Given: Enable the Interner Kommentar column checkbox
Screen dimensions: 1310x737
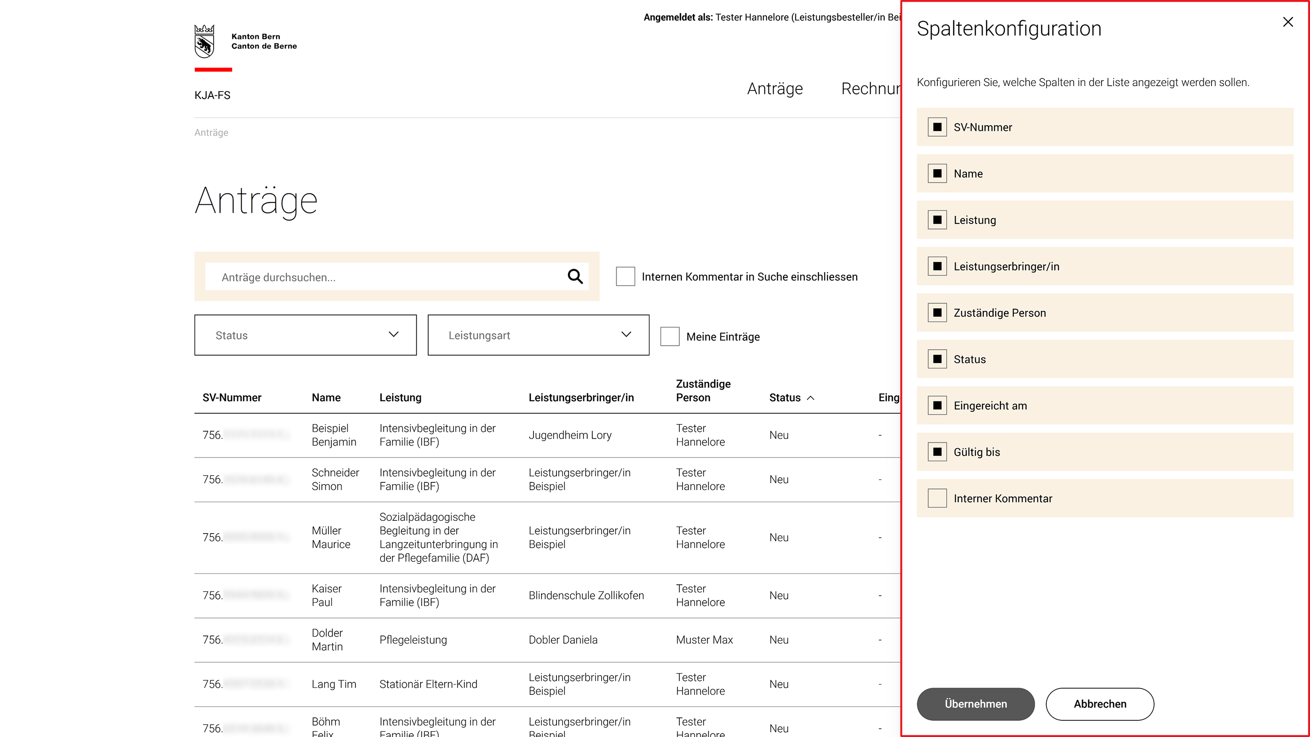Looking at the screenshot, I should (937, 499).
